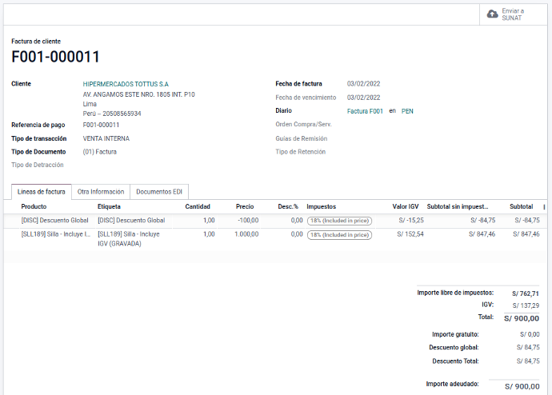Switch to the Otra Información tab
This screenshot has height=395, width=552.
tap(101, 192)
